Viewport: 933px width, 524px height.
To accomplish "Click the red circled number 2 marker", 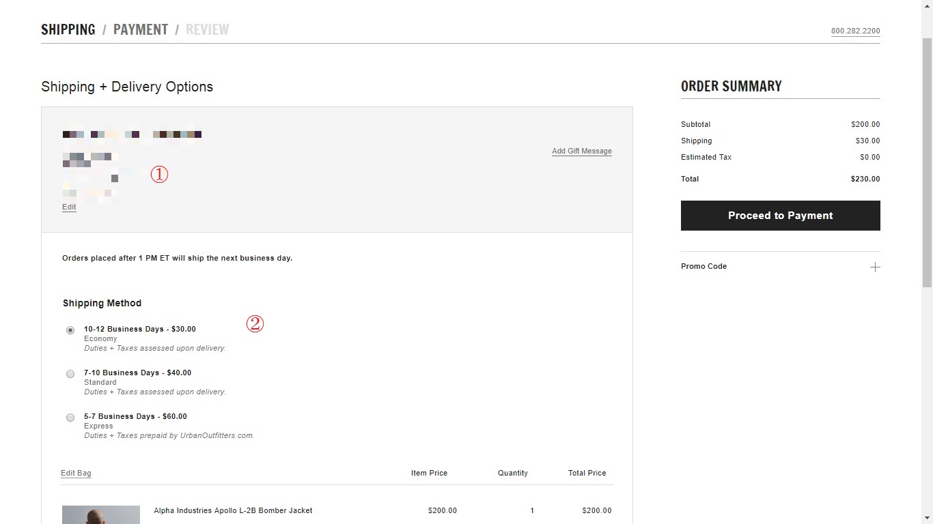I will (x=255, y=323).
